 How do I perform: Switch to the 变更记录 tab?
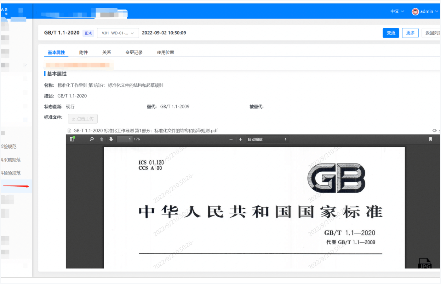point(134,52)
